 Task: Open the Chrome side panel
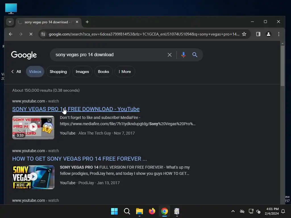click(x=258, y=34)
